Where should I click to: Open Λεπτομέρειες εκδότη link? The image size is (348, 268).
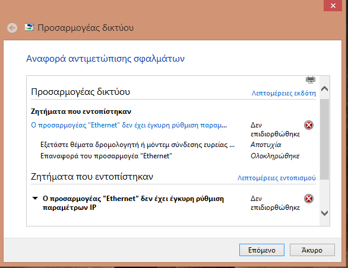point(284,93)
